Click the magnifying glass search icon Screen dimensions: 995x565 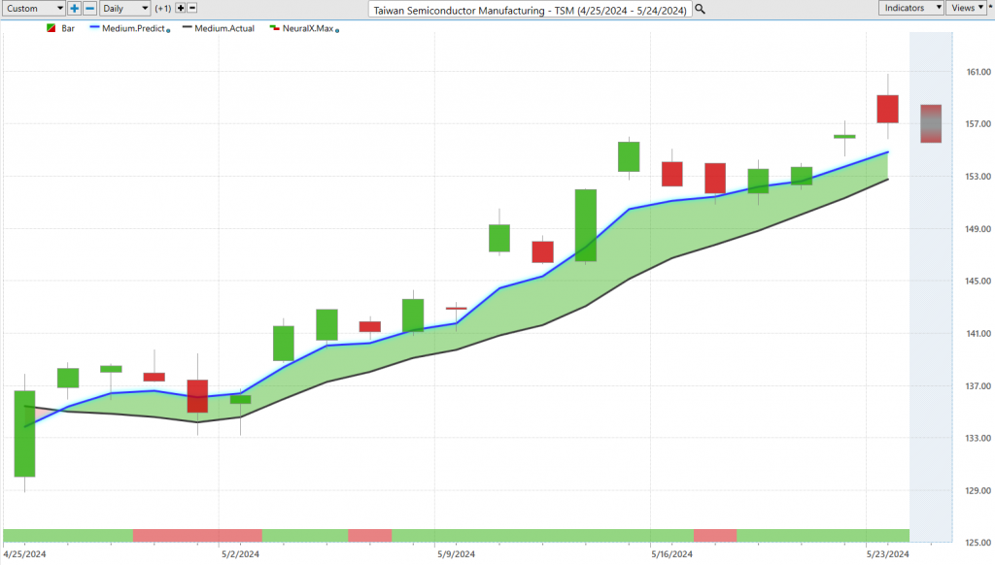click(700, 9)
